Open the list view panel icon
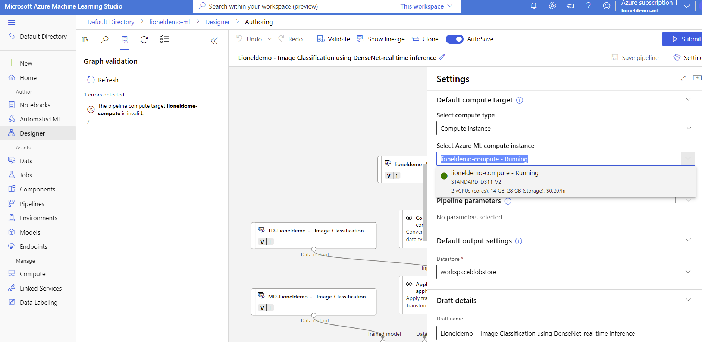 click(x=164, y=39)
